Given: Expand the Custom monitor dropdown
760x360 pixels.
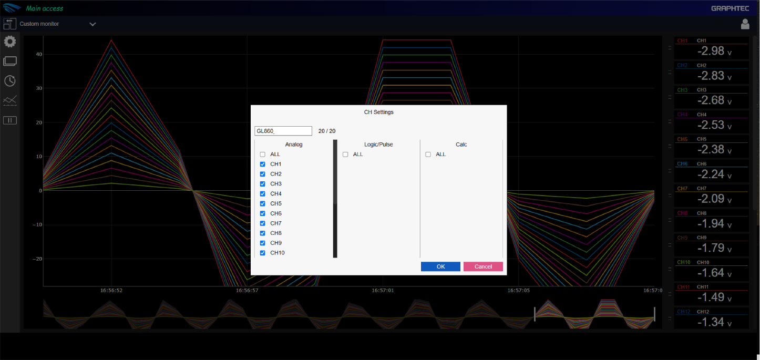Looking at the screenshot, I should (x=93, y=24).
